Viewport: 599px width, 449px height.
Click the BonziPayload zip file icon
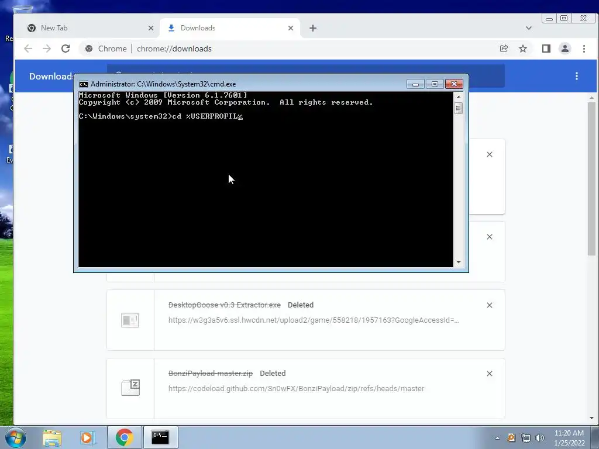(x=130, y=388)
